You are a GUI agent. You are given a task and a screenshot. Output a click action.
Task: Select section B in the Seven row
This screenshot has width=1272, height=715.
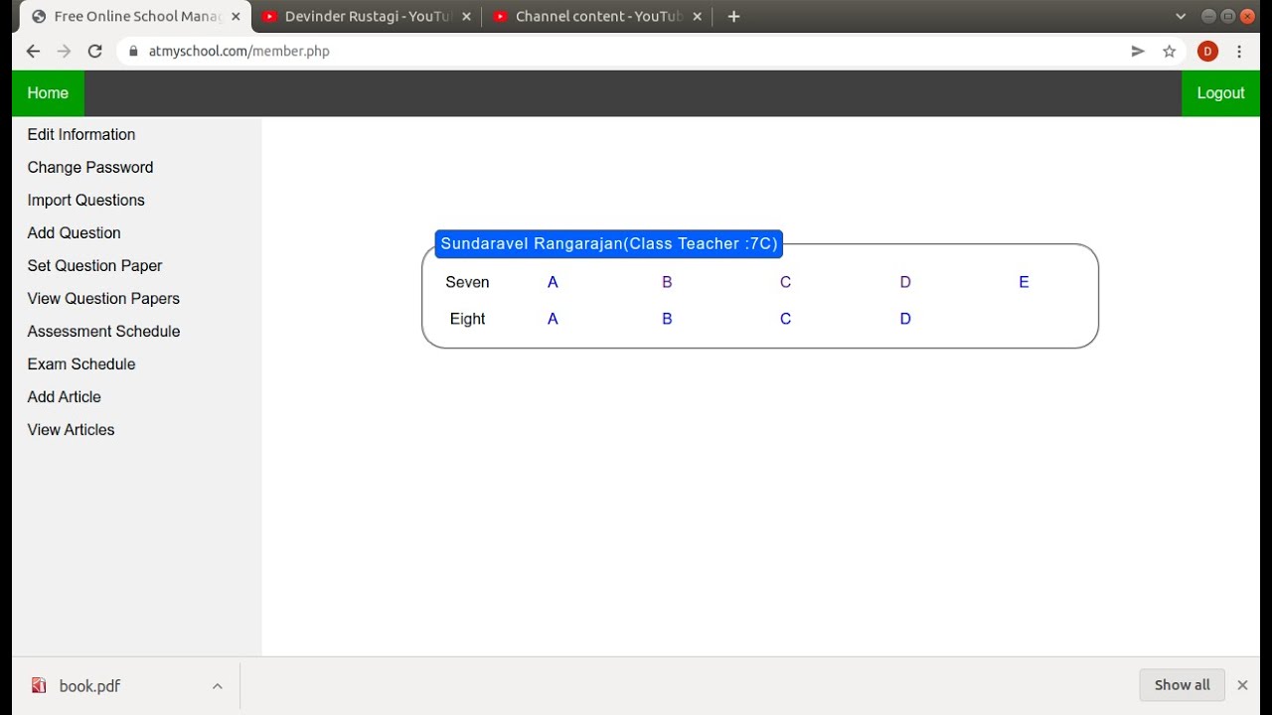tap(667, 283)
